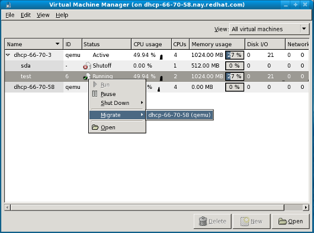314x233 pixels.
Task: Click the Pause icon in context menu
Action: pos(95,94)
